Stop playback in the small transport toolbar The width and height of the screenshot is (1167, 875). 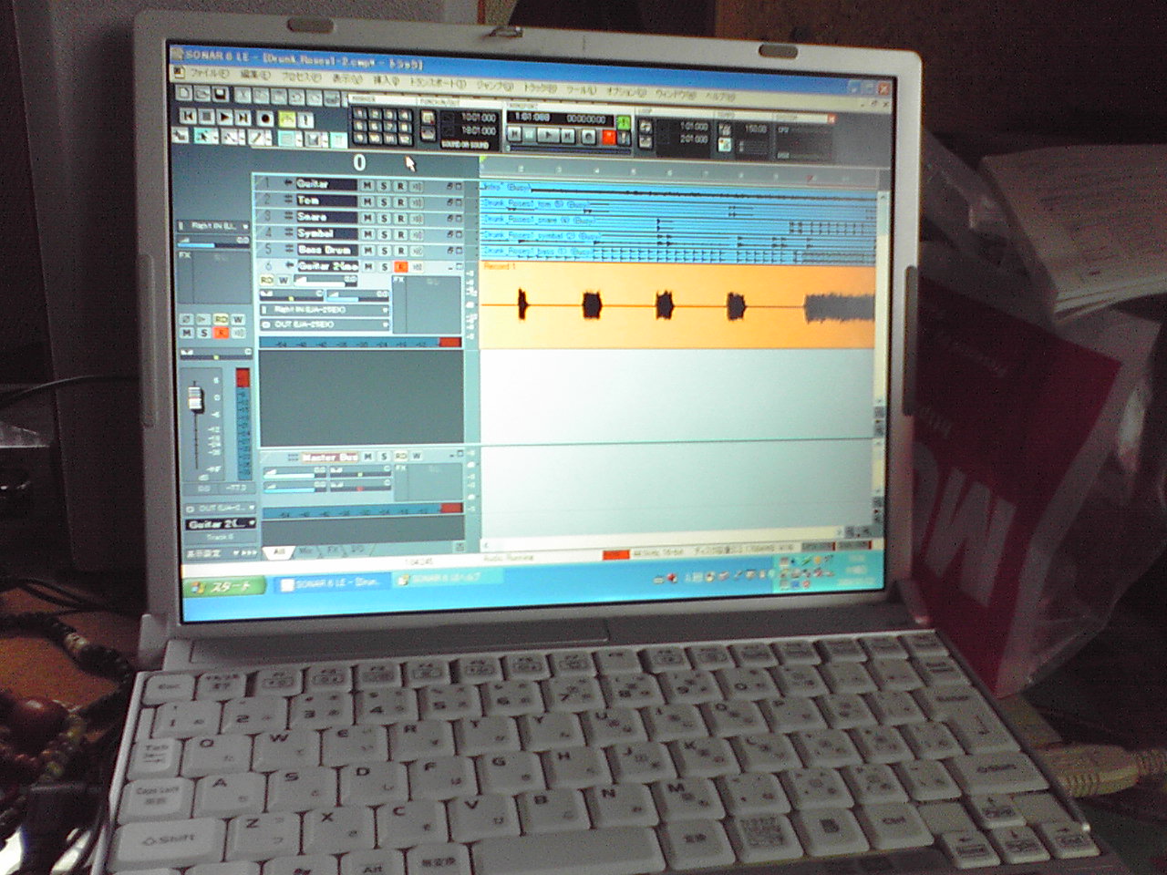(207, 117)
